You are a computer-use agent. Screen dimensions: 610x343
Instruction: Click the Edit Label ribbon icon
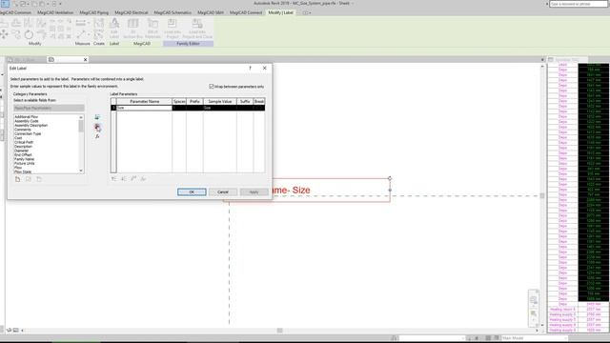(x=114, y=28)
